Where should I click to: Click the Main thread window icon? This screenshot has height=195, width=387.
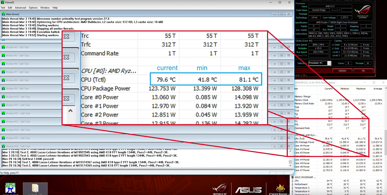click(x=3, y=14)
